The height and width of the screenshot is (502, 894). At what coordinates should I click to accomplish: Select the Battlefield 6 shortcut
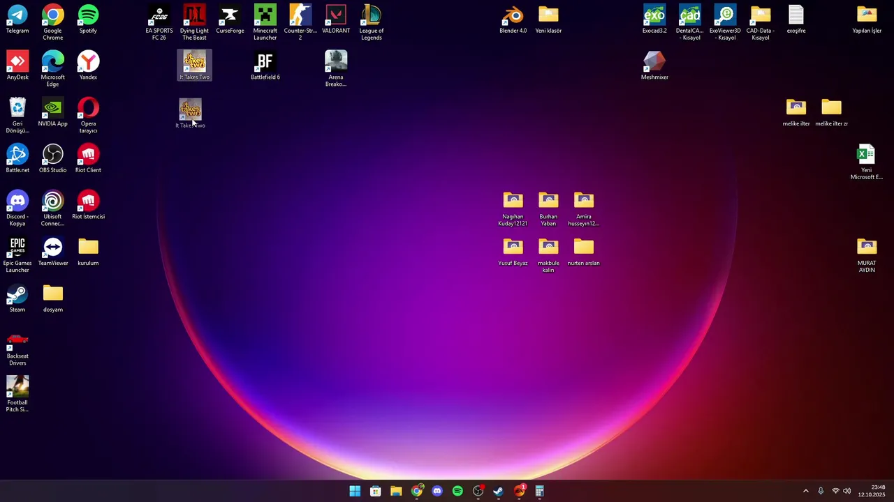[x=265, y=66]
